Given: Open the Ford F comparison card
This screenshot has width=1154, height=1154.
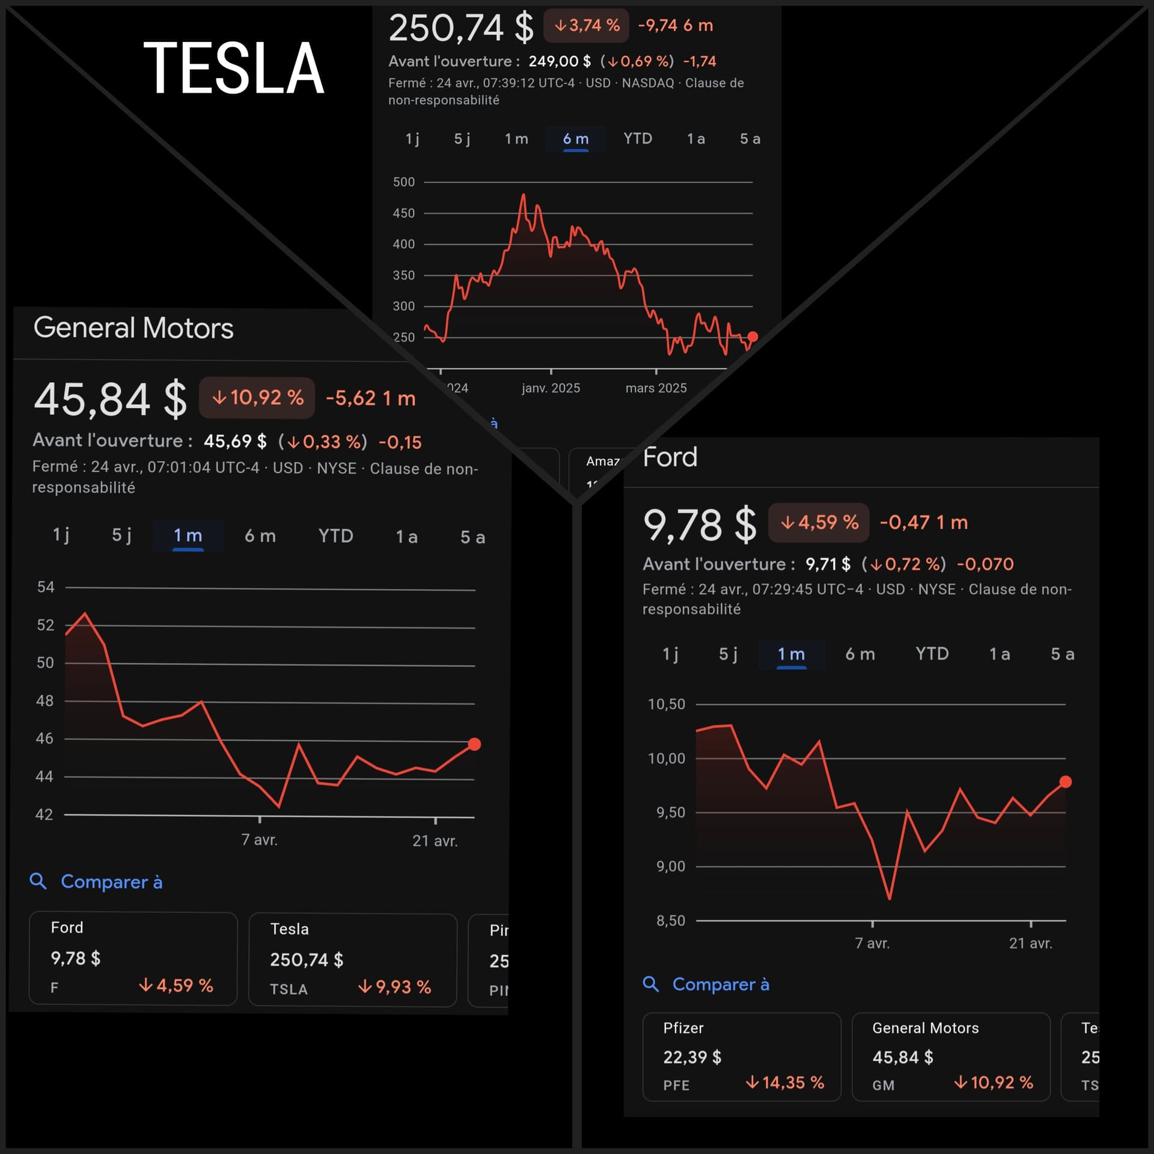Looking at the screenshot, I should click(133, 958).
